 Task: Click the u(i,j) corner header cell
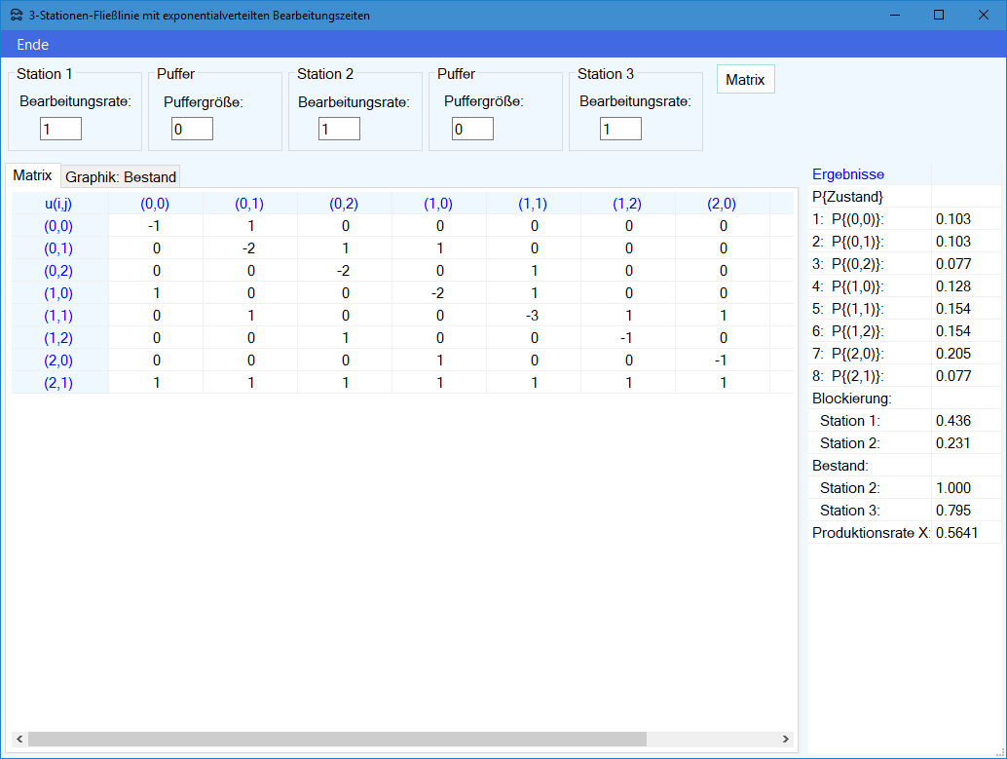[x=58, y=204]
